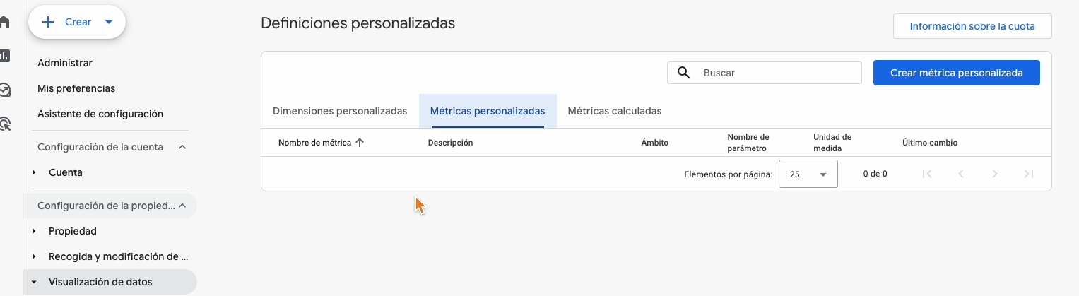Open Información sobre la cuota
This screenshot has width=1079, height=296.
point(972,26)
